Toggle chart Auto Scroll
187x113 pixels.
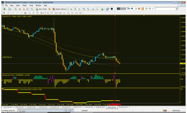pyautogui.click(x=93, y=9)
